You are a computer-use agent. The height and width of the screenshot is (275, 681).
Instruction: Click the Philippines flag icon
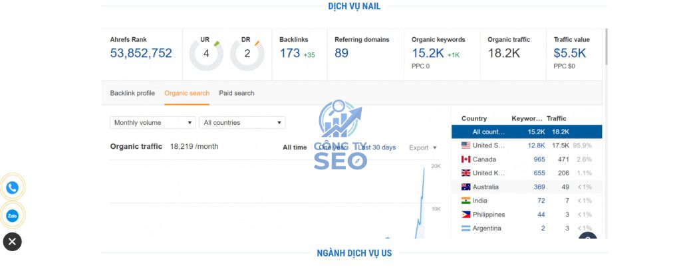coord(466,215)
